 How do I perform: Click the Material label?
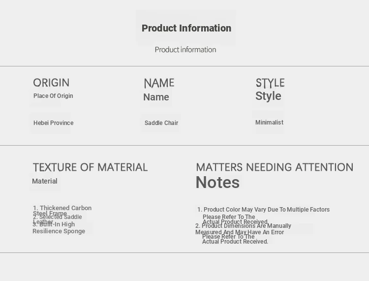[x=45, y=181]
